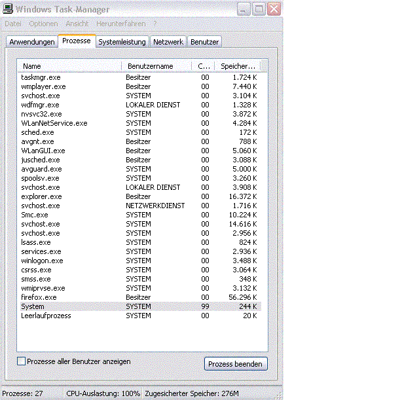Switch to the Anwendungen tab
419x400 pixels.
(x=32, y=42)
